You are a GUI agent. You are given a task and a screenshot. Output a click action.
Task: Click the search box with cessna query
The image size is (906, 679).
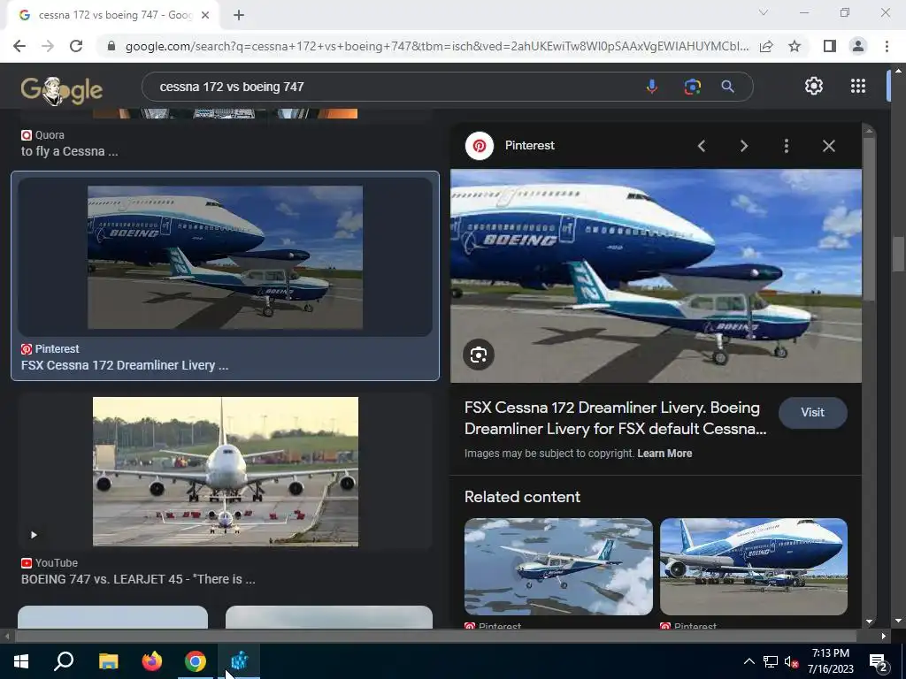pyautogui.click(x=393, y=87)
